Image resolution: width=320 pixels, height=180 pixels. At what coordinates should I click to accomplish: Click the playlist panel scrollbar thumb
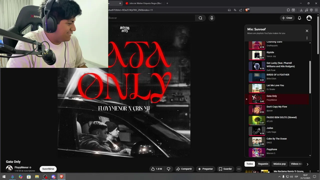pos(310,77)
